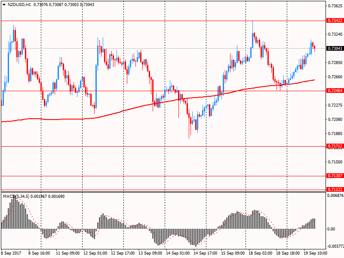Click the 0.72275 price scale value

tap(335, 105)
